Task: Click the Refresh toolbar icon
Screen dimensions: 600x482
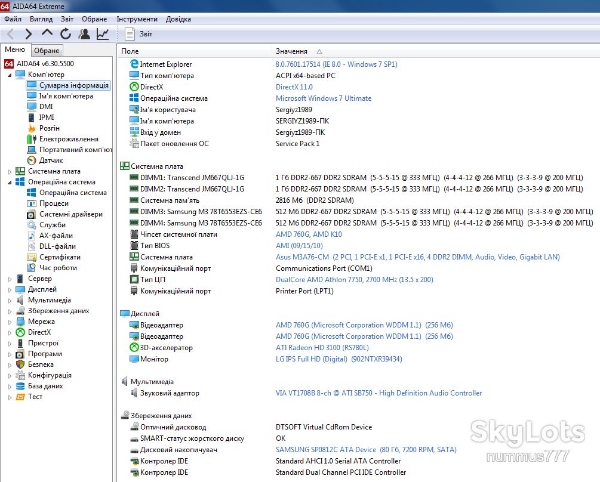Action: pyautogui.click(x=66, y=34)
